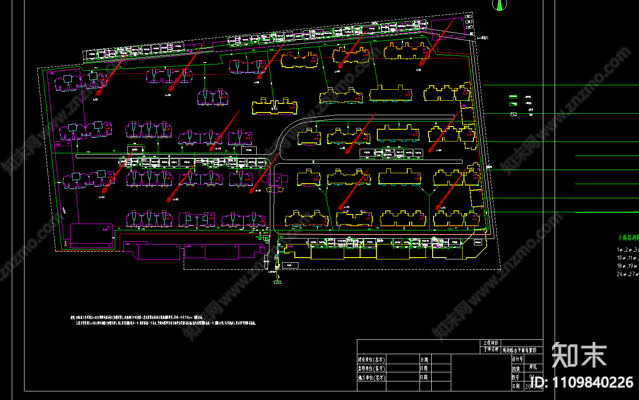Image resolution: width=639 pixels, height=400 pixels.
Task: Select the first green legend symbol
Action: point(513,97)
